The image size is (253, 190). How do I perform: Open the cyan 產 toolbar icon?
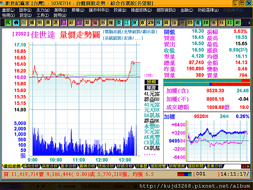click(x=198, y=22)
